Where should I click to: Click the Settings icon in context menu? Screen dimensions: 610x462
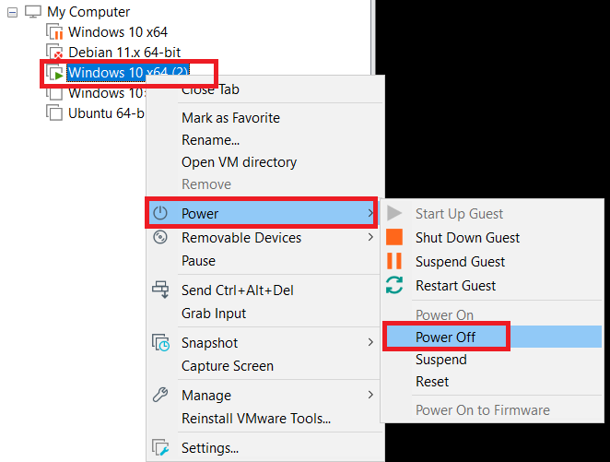[161, 449]
